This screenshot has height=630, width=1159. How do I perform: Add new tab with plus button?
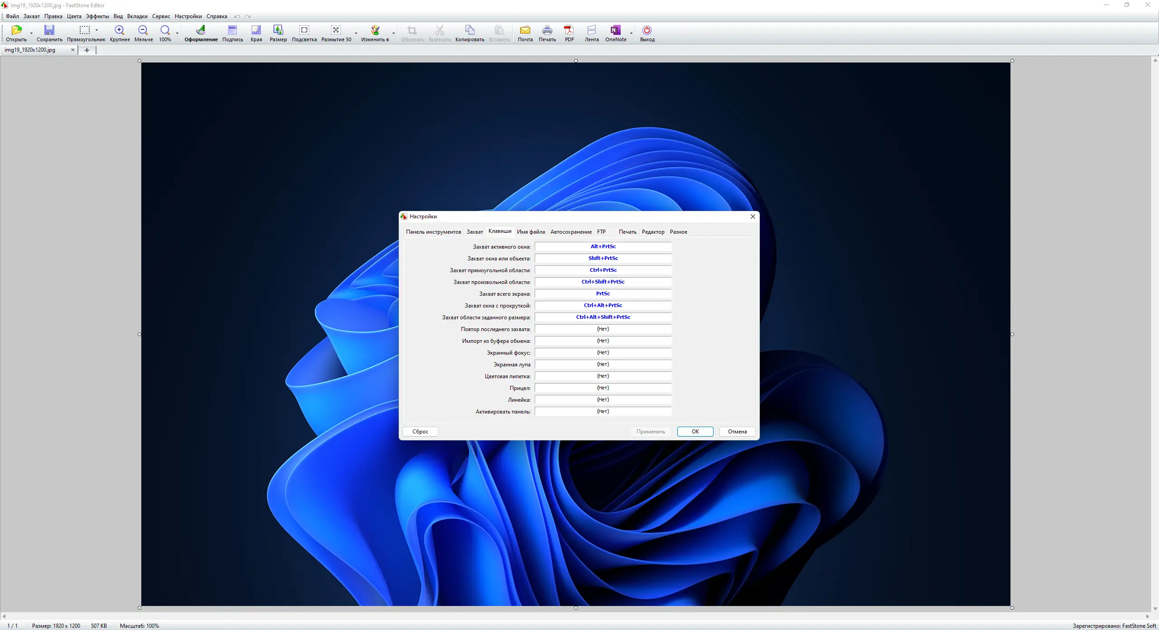tap(87, 50)
